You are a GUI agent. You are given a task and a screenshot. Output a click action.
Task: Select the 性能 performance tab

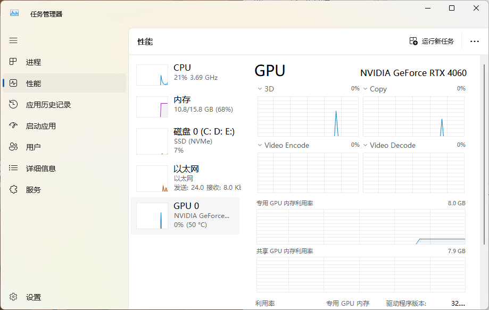pos(64,83)
